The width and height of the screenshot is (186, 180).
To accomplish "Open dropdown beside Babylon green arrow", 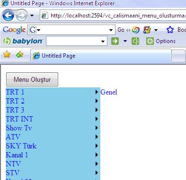I will 125,41.
